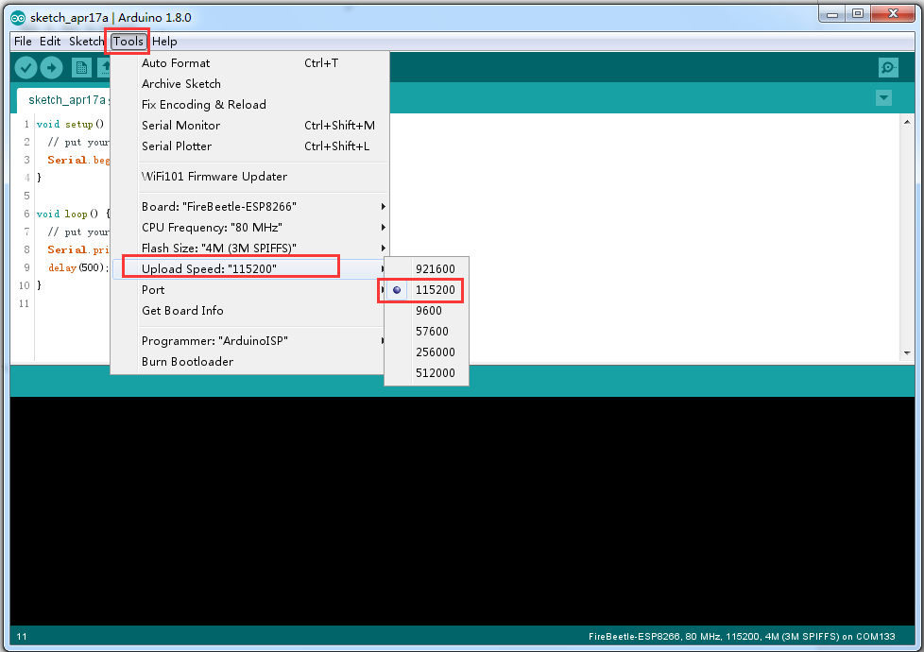Launch the WiFi101 Firmware Updater
This screenshot has width=924, height=652.
point(214,177)
